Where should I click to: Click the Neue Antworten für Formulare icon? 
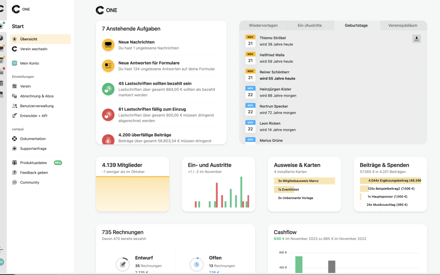click(108, 66)
